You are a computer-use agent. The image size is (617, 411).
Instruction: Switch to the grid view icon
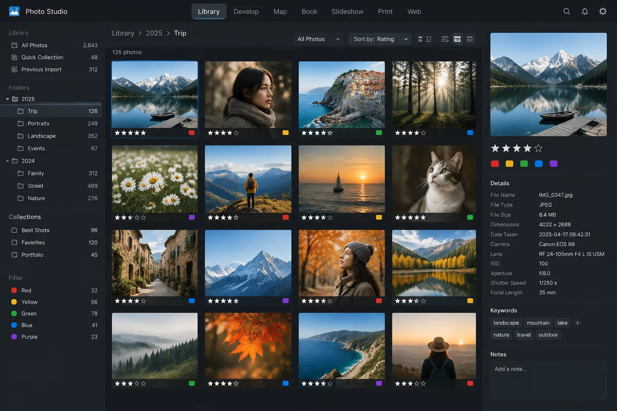[457, 39]
